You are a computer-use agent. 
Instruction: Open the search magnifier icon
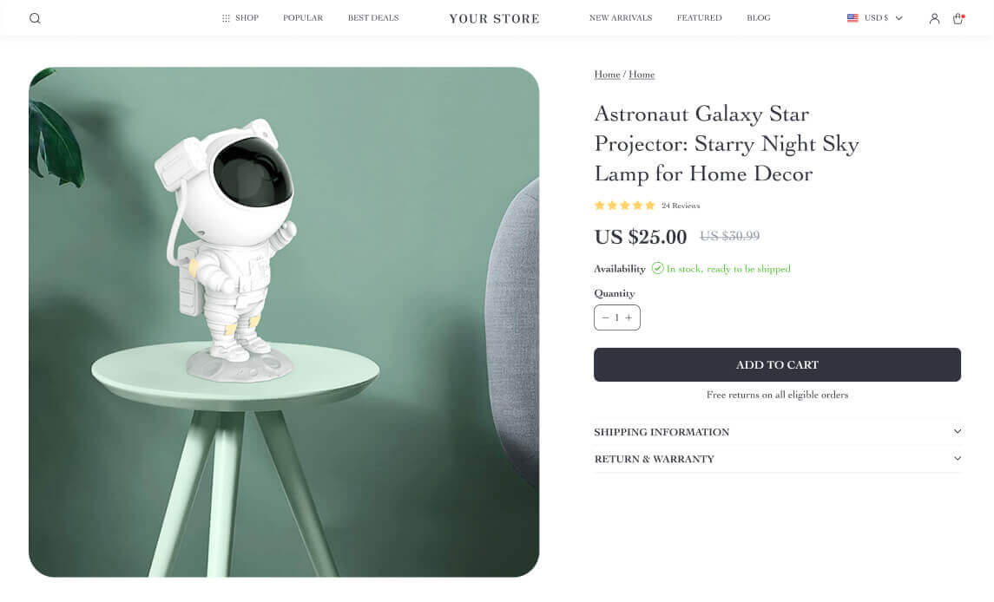[x=35, y=18]
